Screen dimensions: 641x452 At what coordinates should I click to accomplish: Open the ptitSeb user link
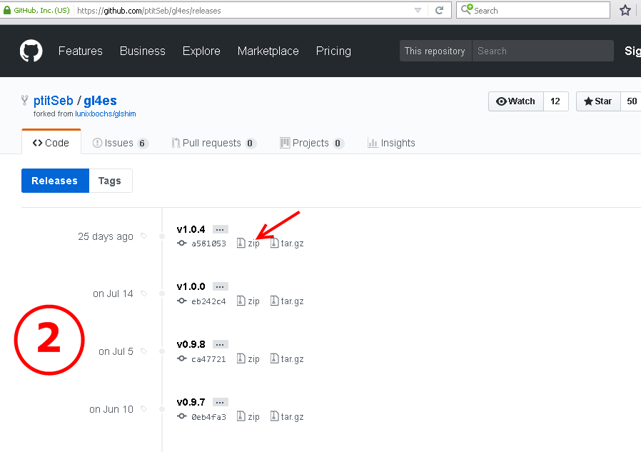(x=53, y=101)
